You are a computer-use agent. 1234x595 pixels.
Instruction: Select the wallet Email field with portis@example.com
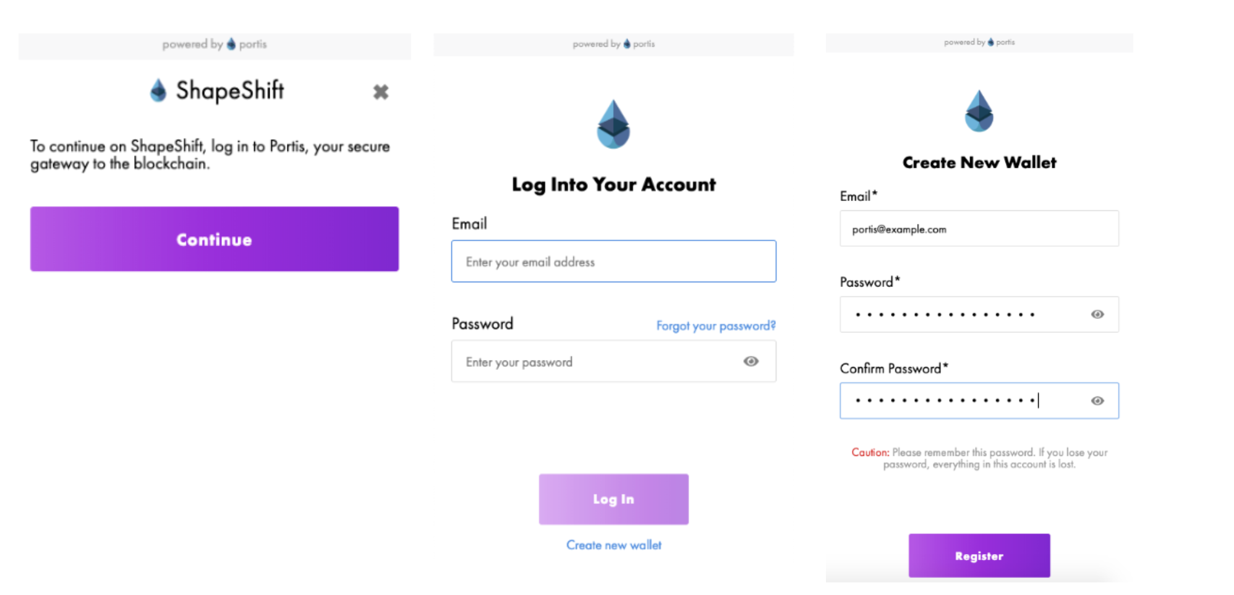(979, 229)
